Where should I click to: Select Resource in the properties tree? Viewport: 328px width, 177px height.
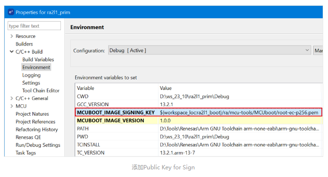25,36
